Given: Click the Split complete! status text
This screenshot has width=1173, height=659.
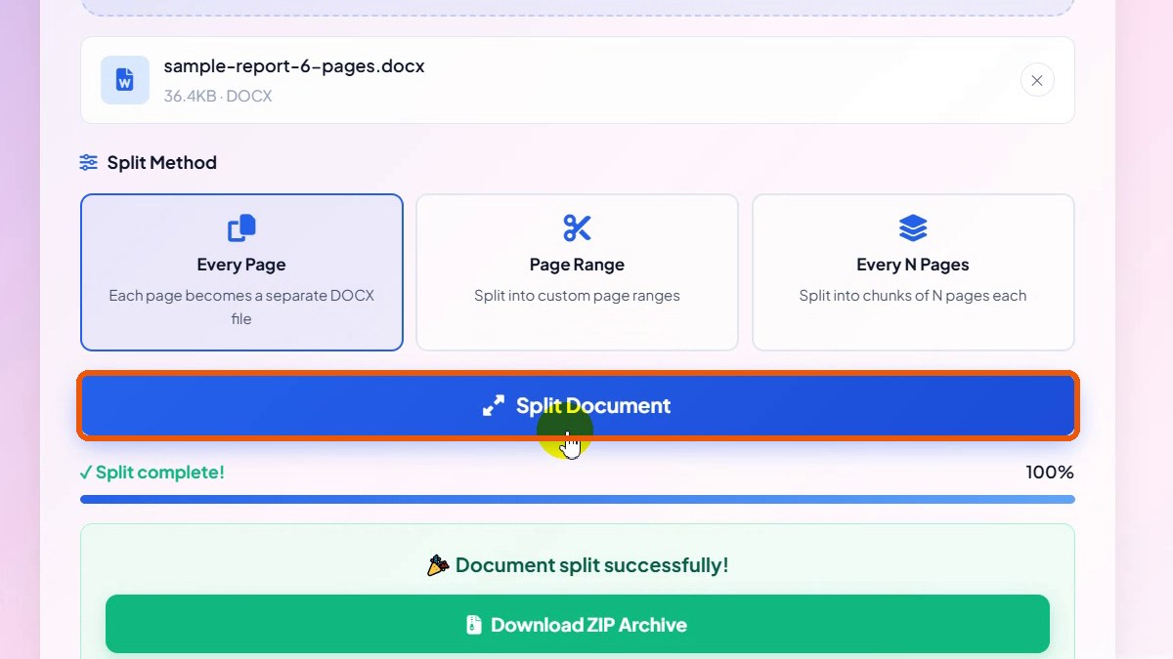Looking at the screenshot, I should click(152, 473).
